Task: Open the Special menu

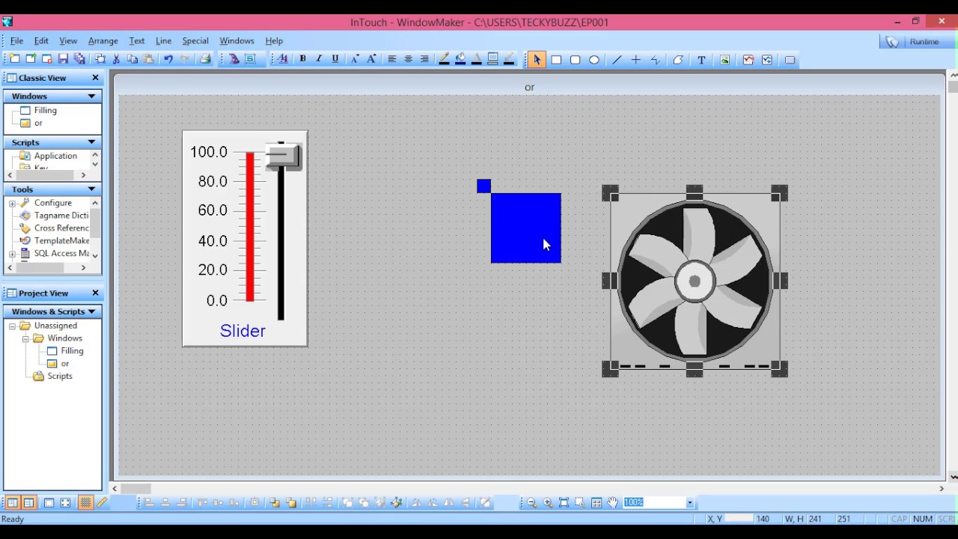Action: pos(195,41)
